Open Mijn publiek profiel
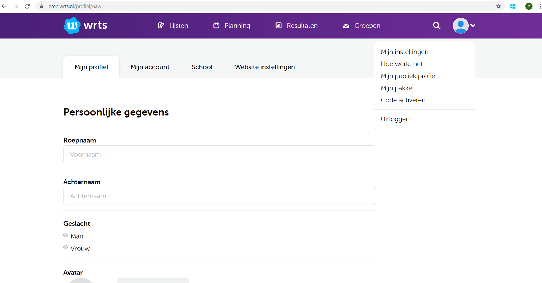Screen dimensions: 542x283 (x=409, y=76)
